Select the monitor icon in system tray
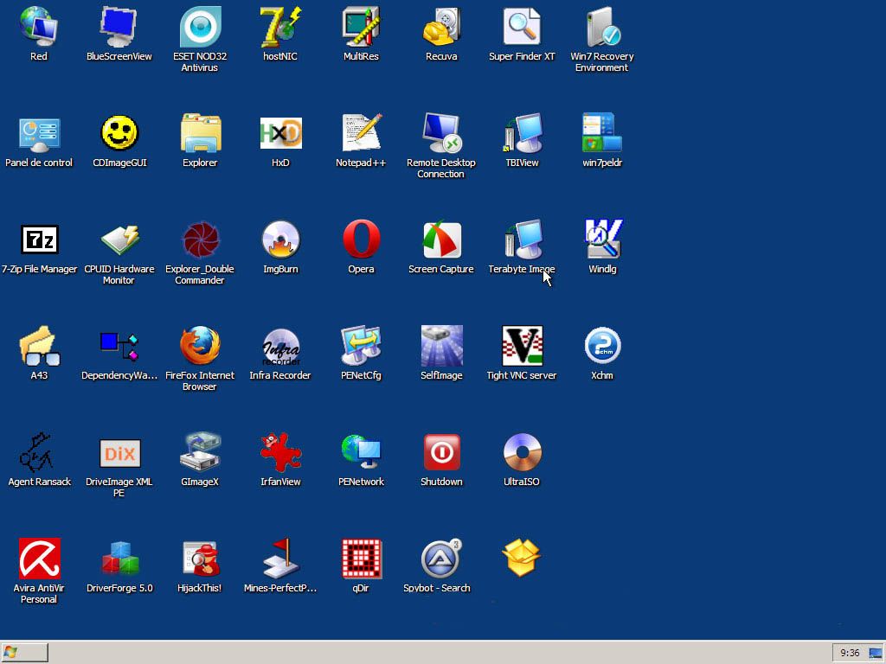This screenshot has width=886, height=664. 876,654
